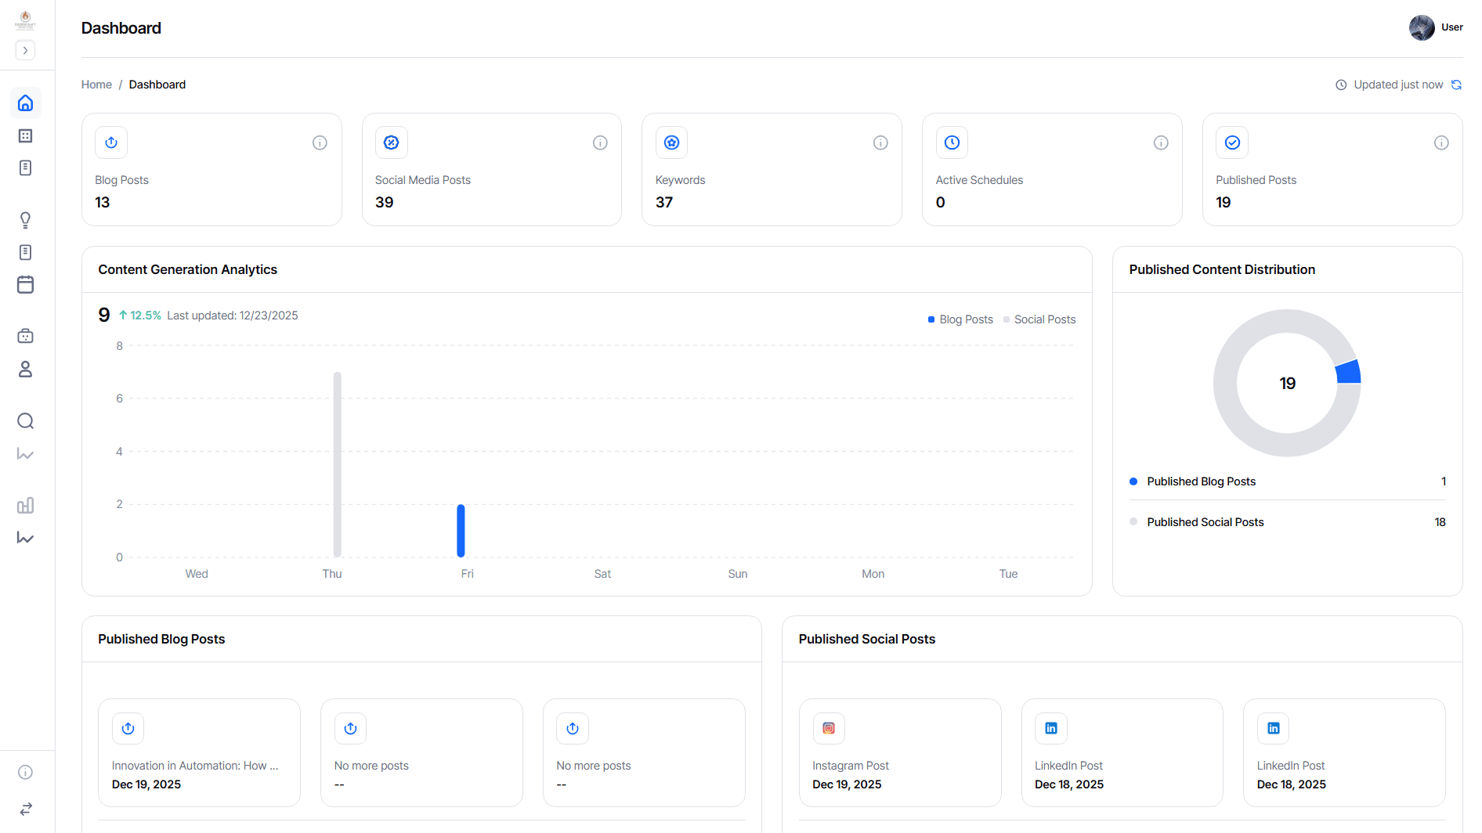
Task: Open the home icon in sidebar
Action: 25,103
